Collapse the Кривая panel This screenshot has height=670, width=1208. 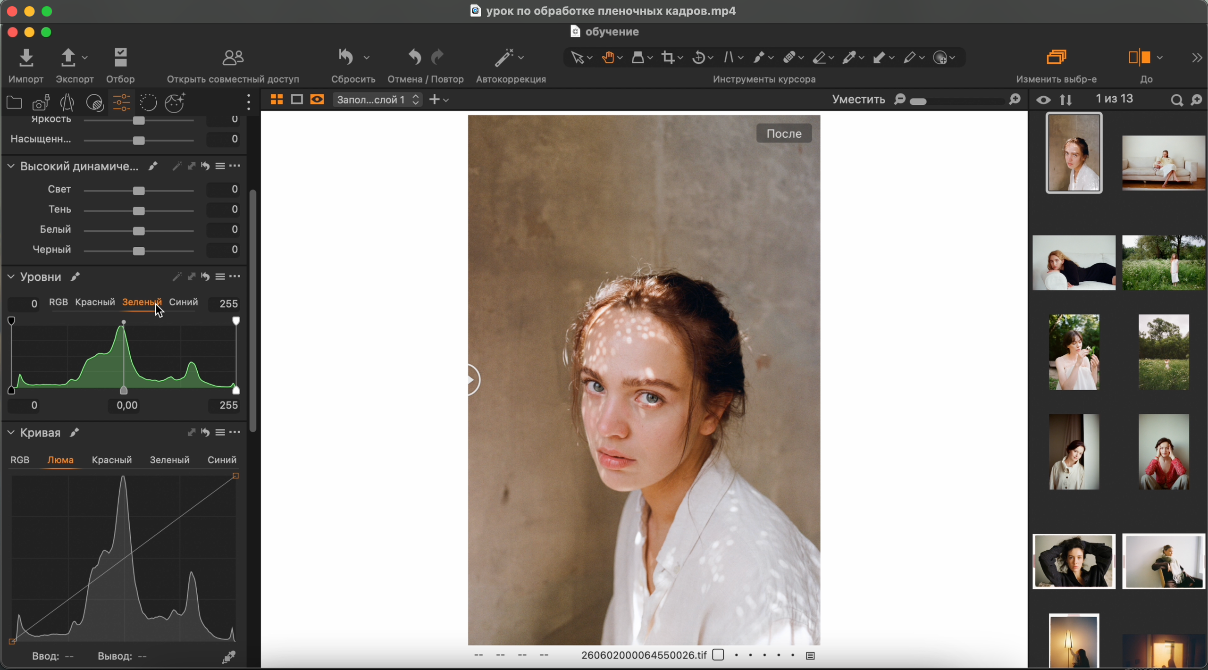(x=11, y=432)
